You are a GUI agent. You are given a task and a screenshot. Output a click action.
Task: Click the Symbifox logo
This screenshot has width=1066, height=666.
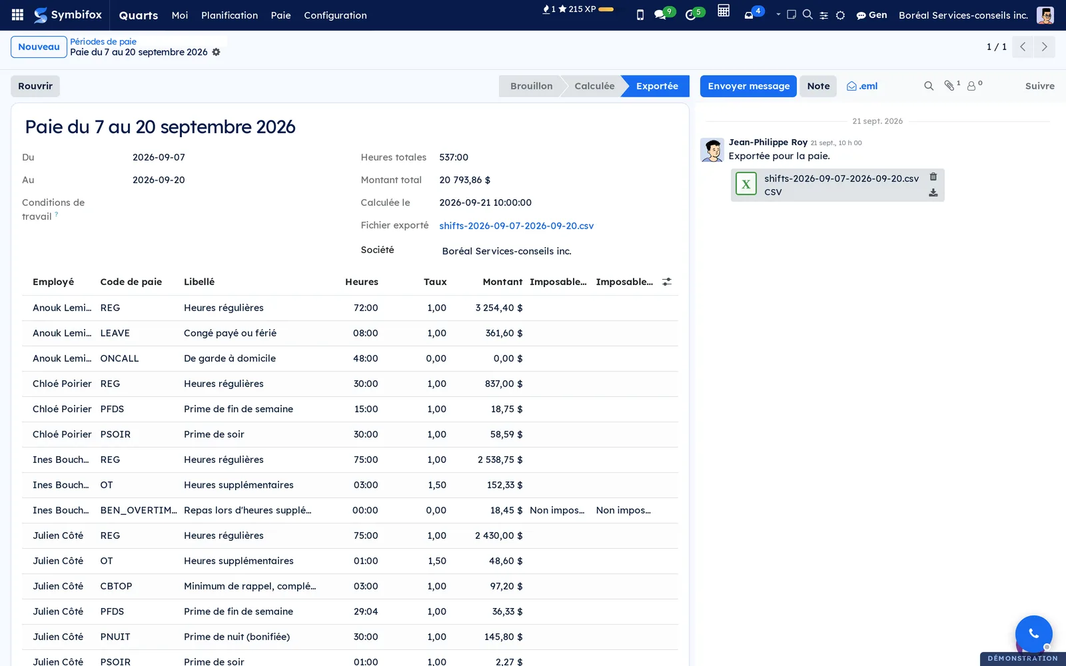(68, 15)
